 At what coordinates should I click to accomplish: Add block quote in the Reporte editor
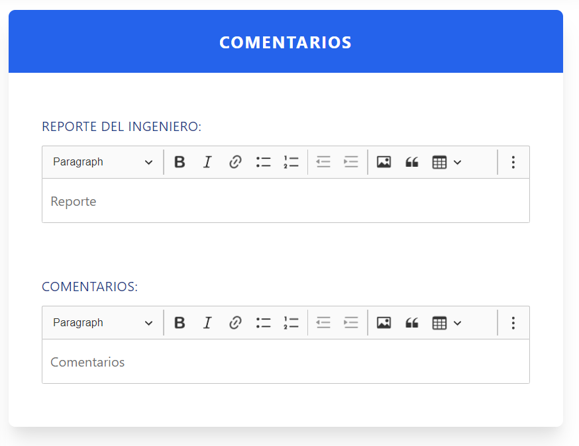point(411,162)
